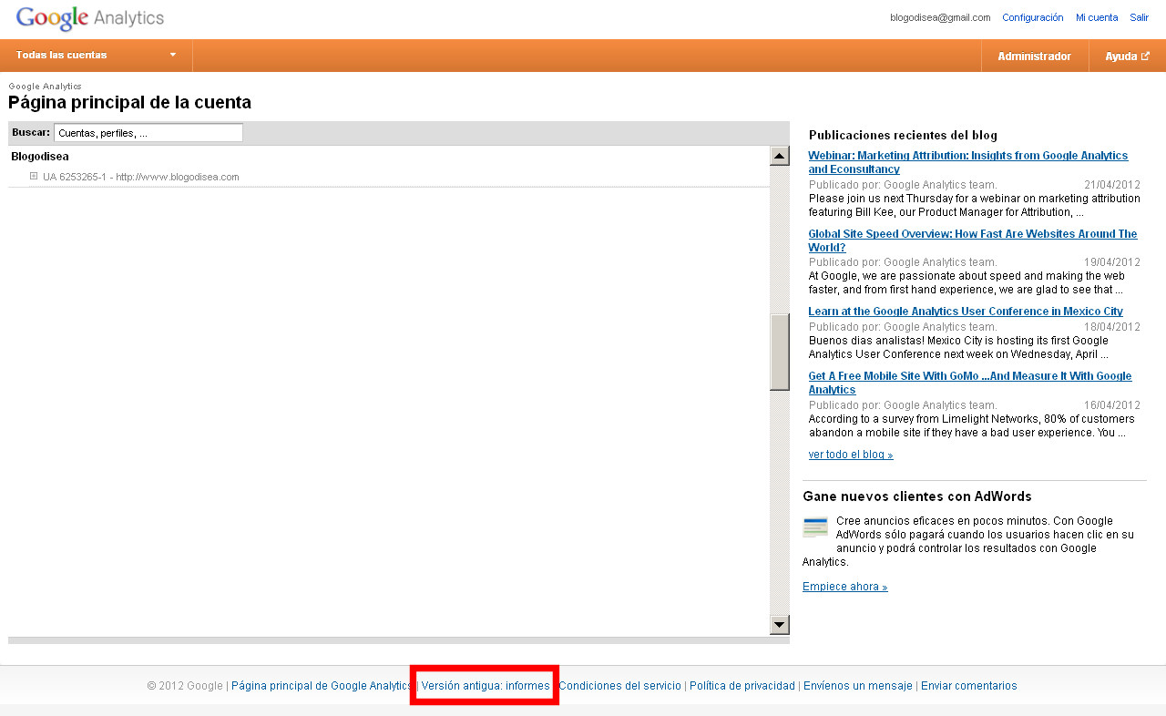
Task: Click Empiece ahora AdWords link
Action: click(844, 587)
